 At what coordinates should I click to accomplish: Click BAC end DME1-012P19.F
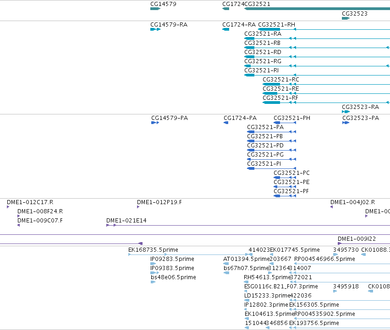coord(159,202)
